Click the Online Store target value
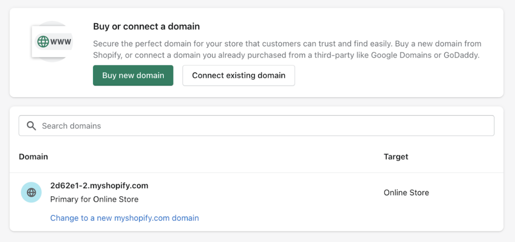 pos(406,193)
